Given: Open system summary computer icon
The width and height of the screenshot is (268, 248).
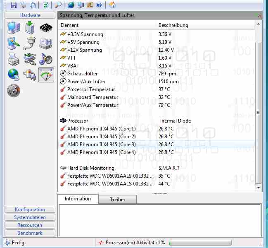Looking at the screenshot, I should click(14, 28).
